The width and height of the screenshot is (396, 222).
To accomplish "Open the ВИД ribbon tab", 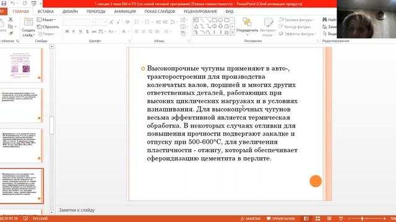I will coord(230,11).
